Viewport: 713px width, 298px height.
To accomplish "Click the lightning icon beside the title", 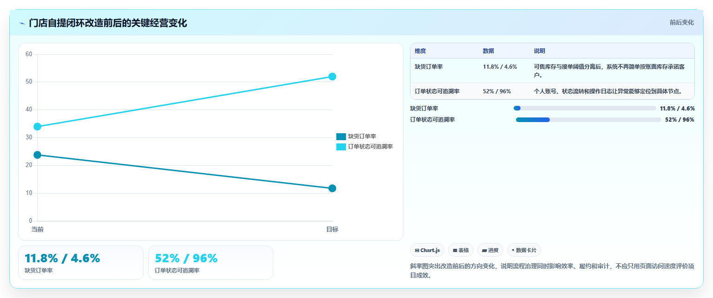I will [x=22, y=23].
